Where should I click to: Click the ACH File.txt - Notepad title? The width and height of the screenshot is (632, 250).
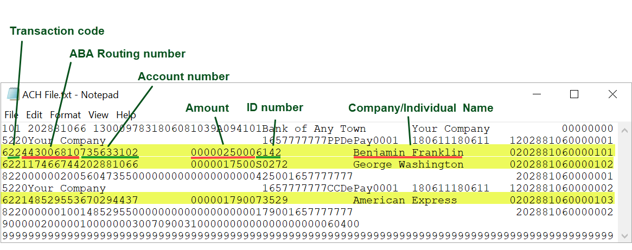pos(71,95)
